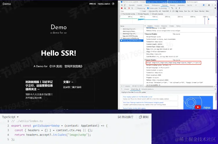Open TypeScript language dropdown
The width and height of the screenshot is (218, 144).
(x=10, y=117)
